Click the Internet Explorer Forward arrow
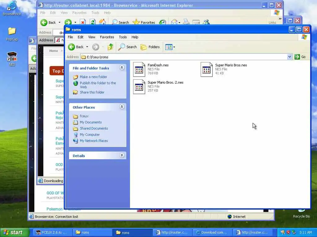 click(68, 22)
